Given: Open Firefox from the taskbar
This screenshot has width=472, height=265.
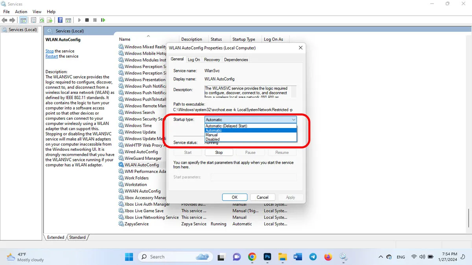Looking at the screenshot, I should (328, 257).
